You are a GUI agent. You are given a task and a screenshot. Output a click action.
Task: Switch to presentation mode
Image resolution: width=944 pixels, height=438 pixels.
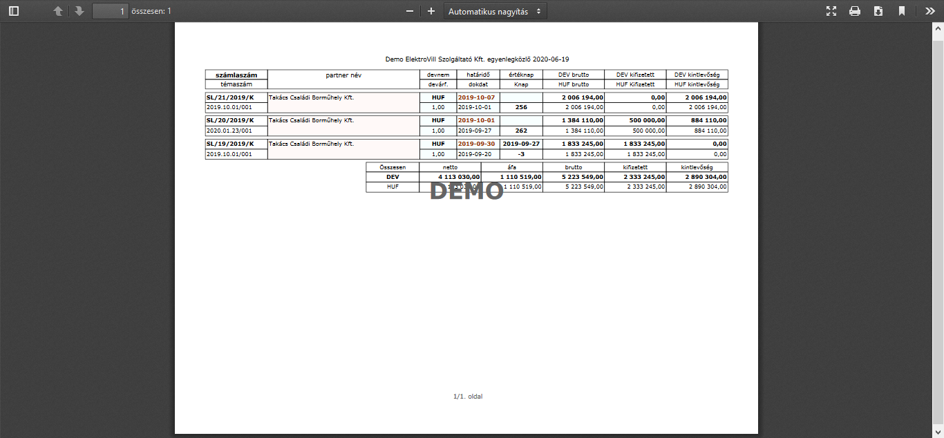click(x=831, y=11)
